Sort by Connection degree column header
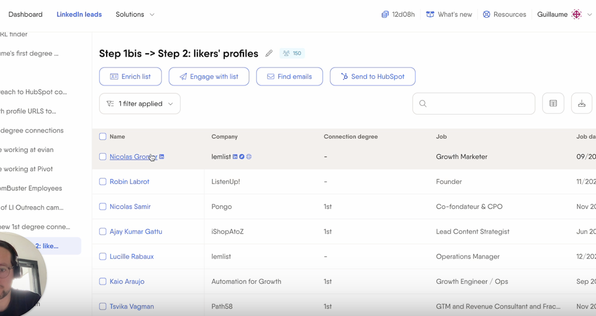The image size is (596, 316). (x=351, y=137)
